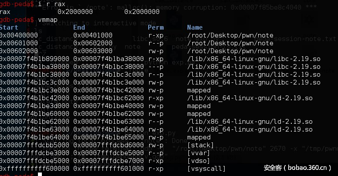Click the cursor at the bottom gdb-peda prompt
This screenshot has width=338, height=176.
point(40,174)
